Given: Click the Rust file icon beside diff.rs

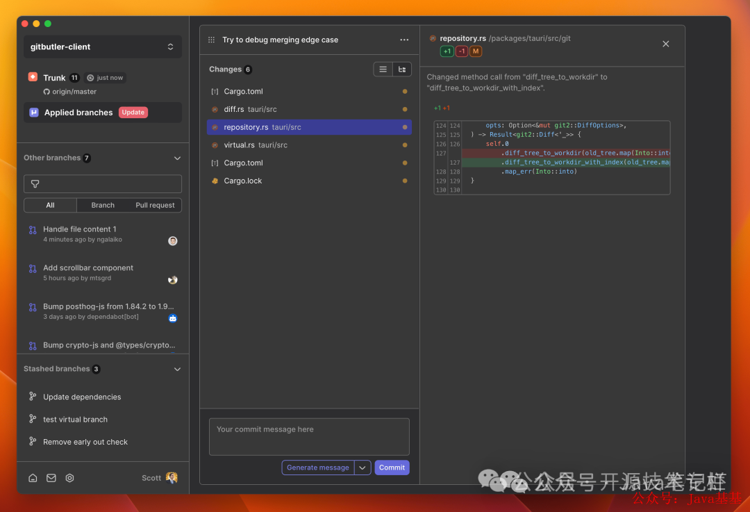Looking at the screenshot, I should click(x=215, y=110).
